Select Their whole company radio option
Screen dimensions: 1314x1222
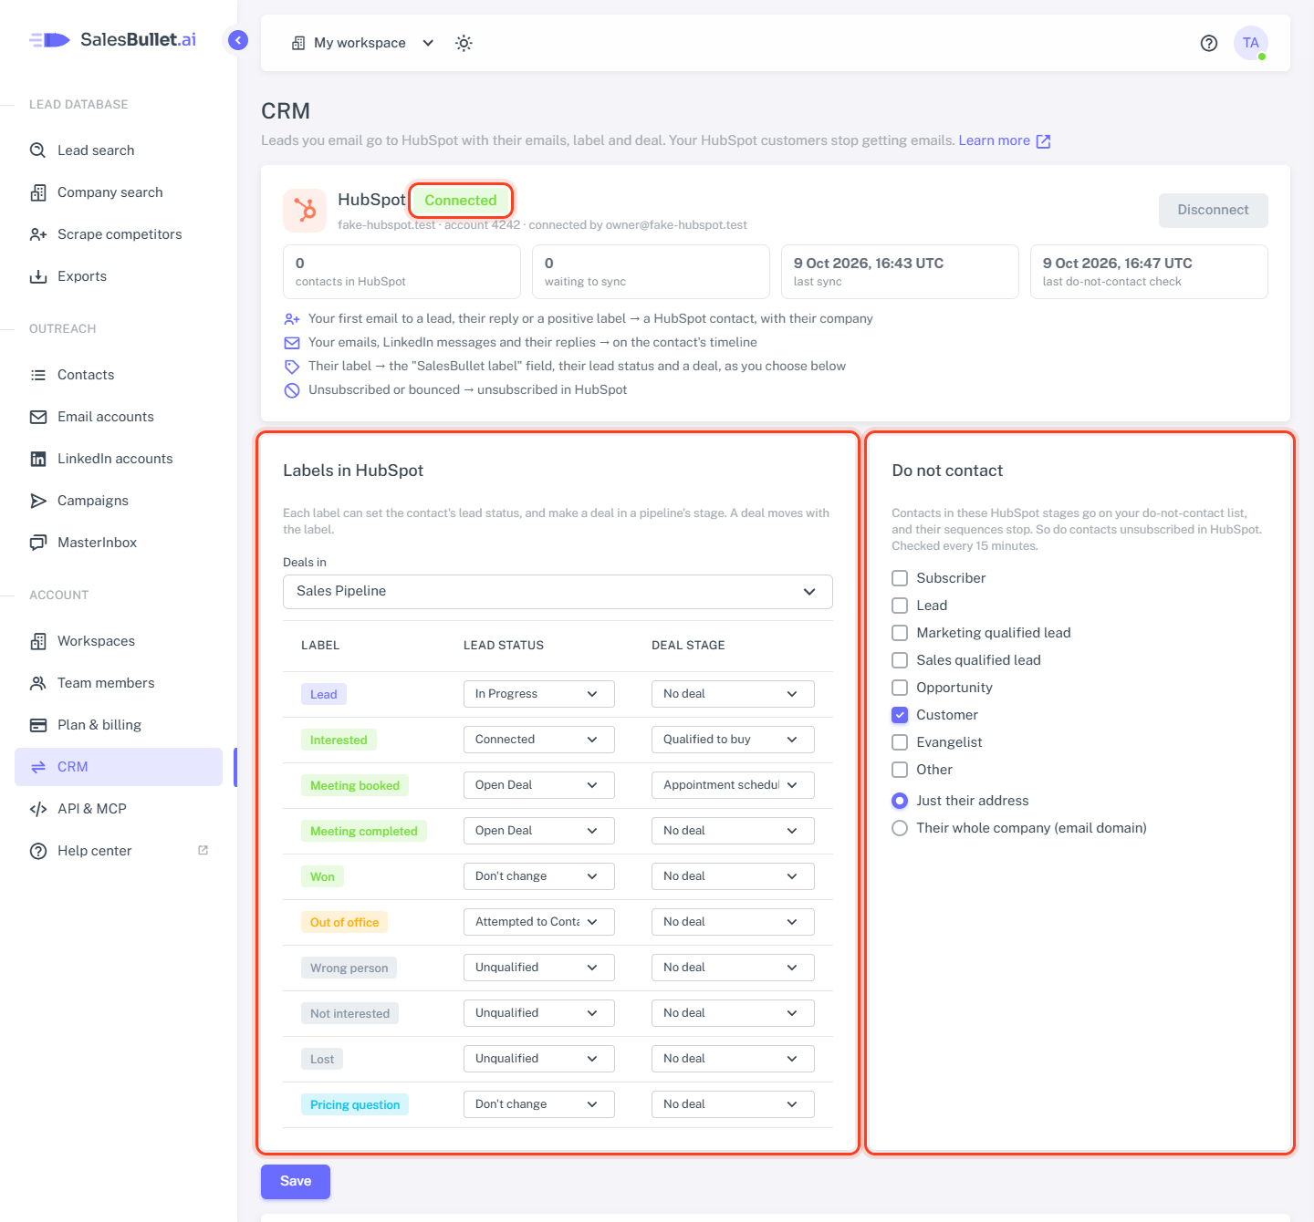pyautogui.click(x=900, y=828)
